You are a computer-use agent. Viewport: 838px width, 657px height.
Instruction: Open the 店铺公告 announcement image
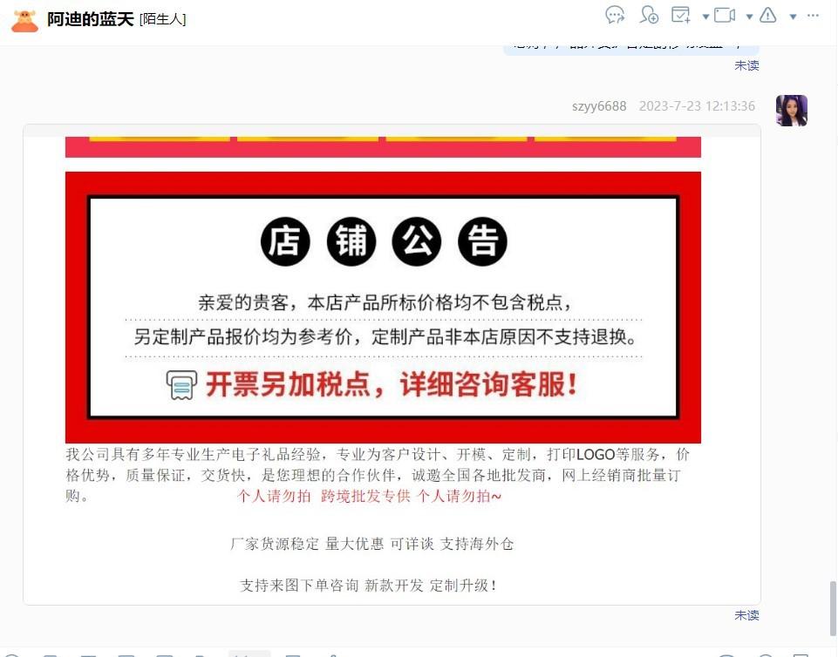(x=383, y=307)
